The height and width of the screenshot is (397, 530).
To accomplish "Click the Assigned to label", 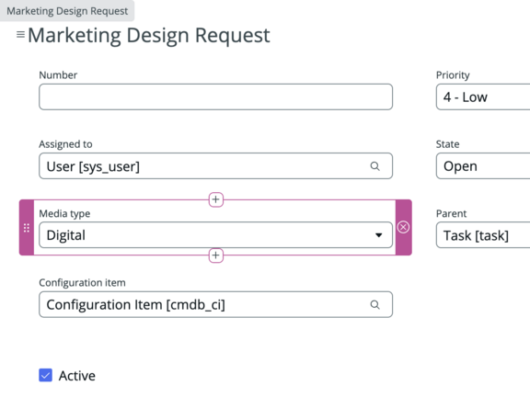I will [65, 144].
